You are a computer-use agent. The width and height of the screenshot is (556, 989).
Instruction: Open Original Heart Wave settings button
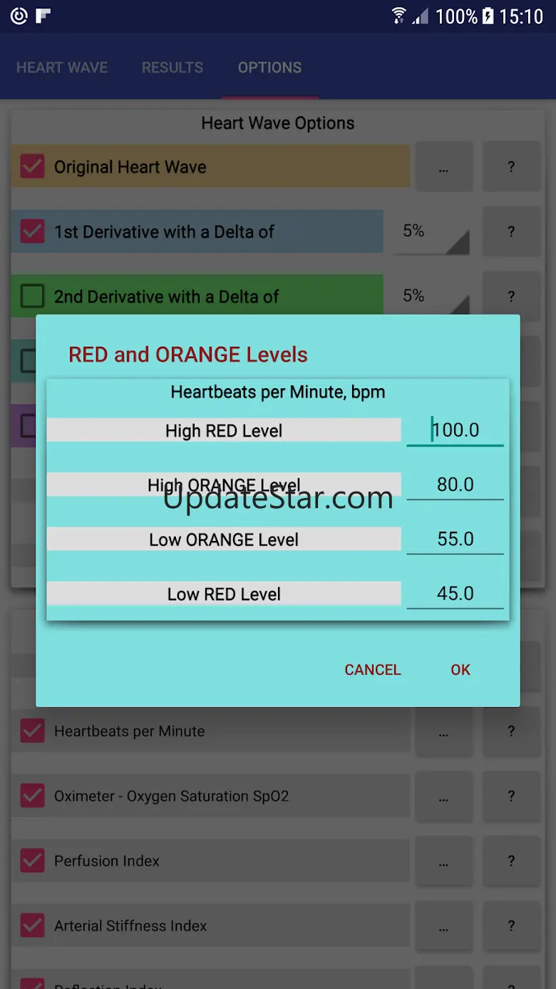coord(444,167)
